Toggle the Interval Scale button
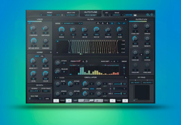181x125 pixels. (92, 89)
